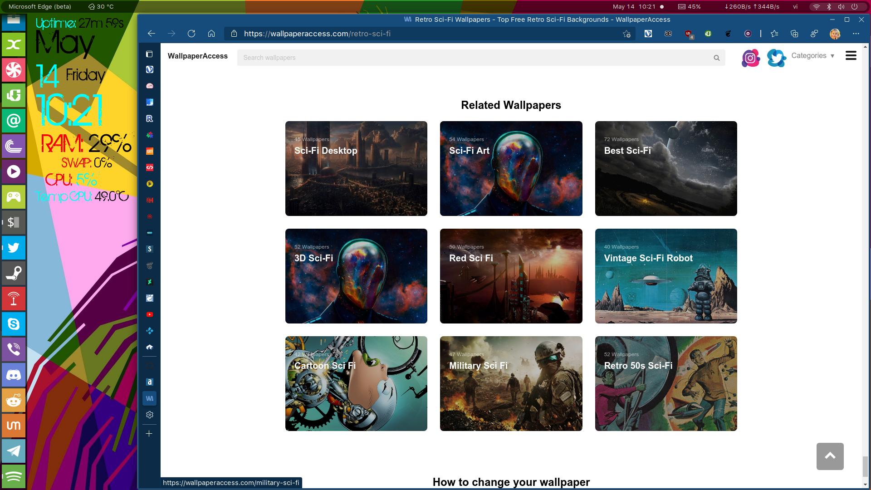Image resolution: width=871 pixels, height=490 pixels.
Task: Open the Cartoon Sci Fi wallpaper collection
Action: 356,383
